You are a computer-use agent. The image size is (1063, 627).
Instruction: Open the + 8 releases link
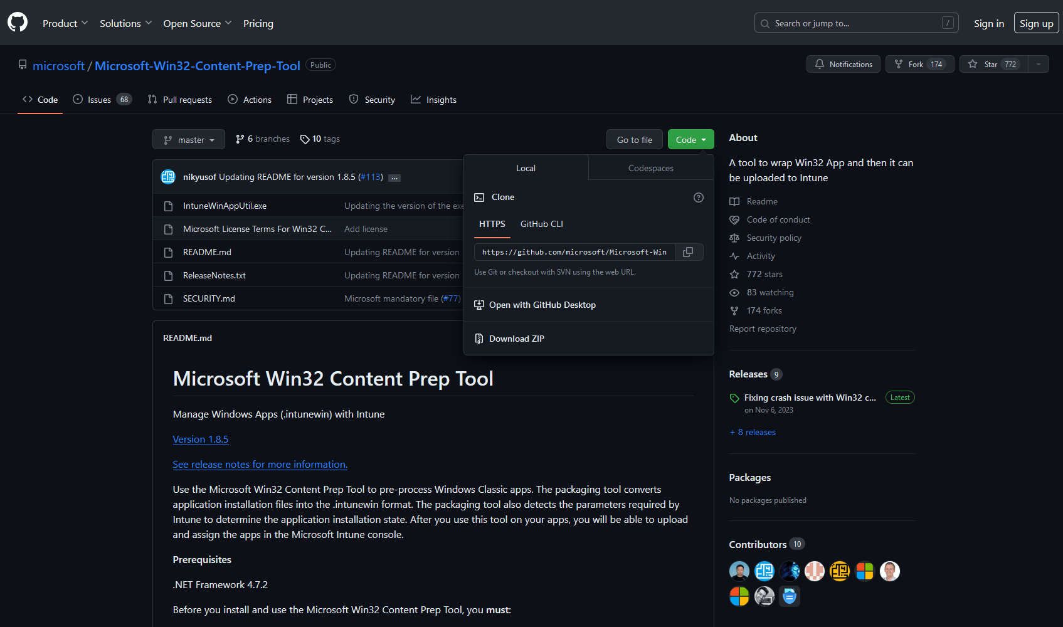(753, 432)
